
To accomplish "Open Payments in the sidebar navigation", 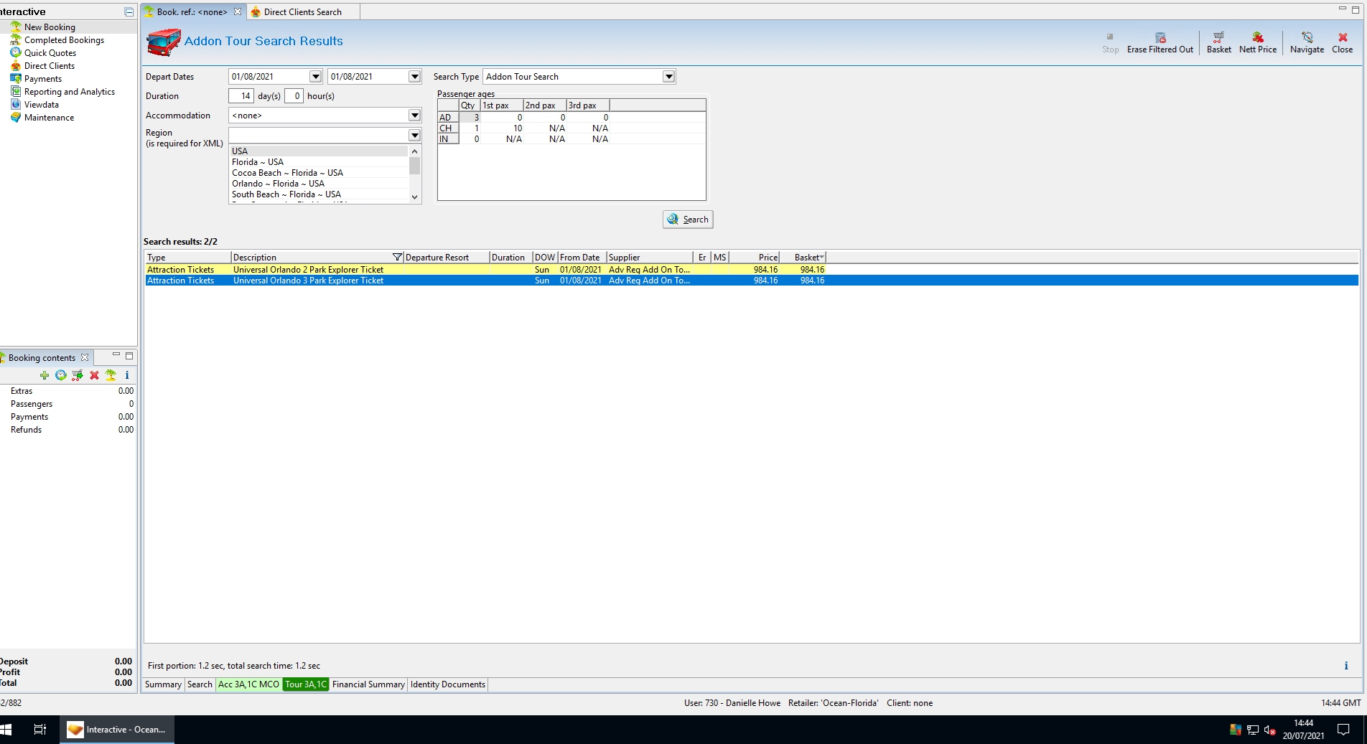I will [43, 79].
